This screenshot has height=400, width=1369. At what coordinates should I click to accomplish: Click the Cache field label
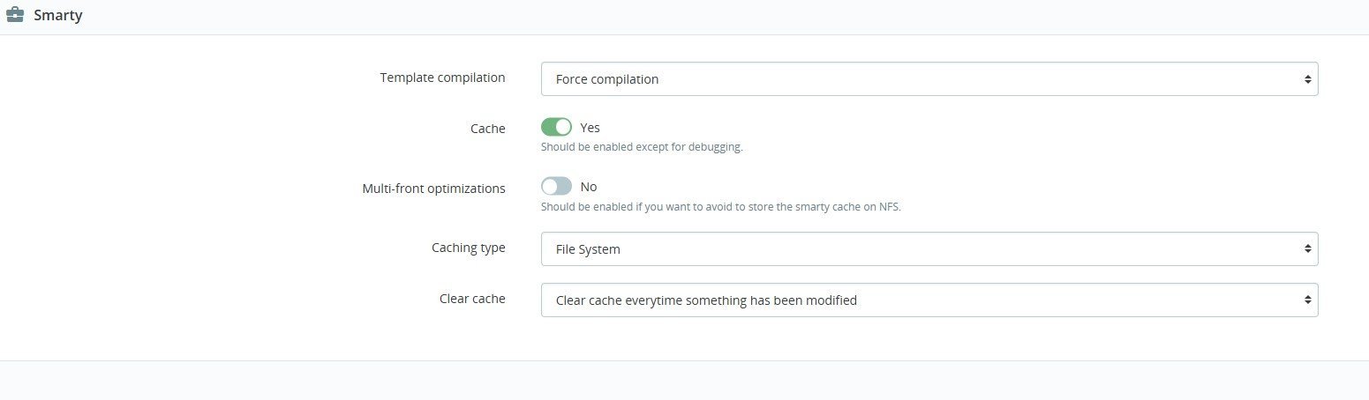488,129
